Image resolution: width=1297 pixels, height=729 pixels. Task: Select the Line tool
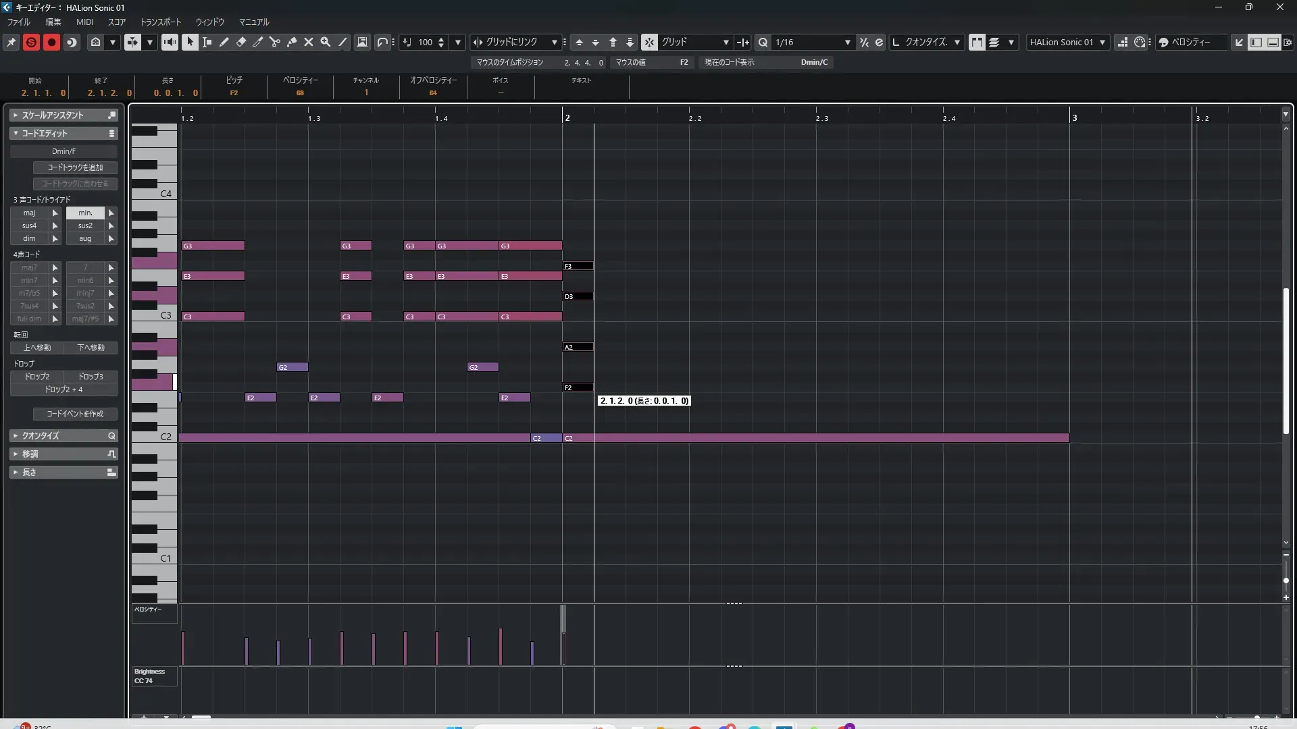pyautogui.click(x=342, y=42)
